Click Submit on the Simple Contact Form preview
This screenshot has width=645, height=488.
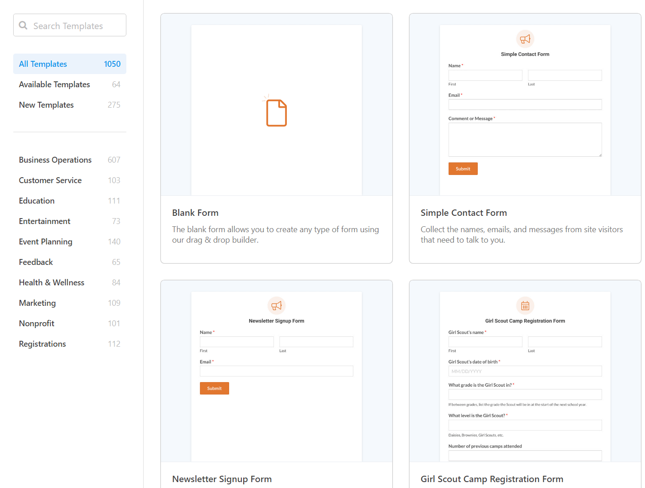pyautogui.click(x=463, y=169)
